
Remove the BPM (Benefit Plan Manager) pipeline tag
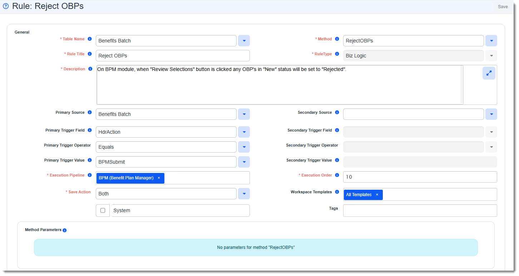pyautogui.click(x=159, y=178)
